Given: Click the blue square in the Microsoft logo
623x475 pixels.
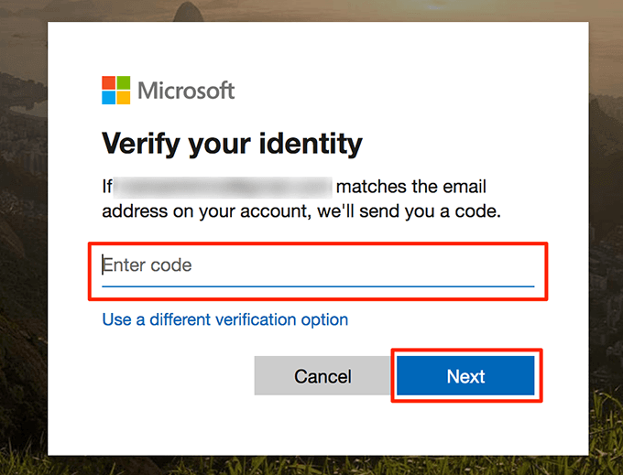Looking at the screenshot, I should coord(109,98).
